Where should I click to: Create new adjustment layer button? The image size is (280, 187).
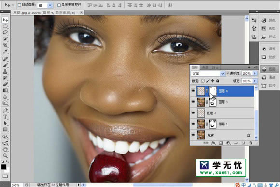pyautogui.click(x=228, y=143)
